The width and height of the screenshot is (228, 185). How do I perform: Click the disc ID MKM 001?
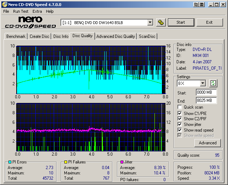tap(201, 56)
